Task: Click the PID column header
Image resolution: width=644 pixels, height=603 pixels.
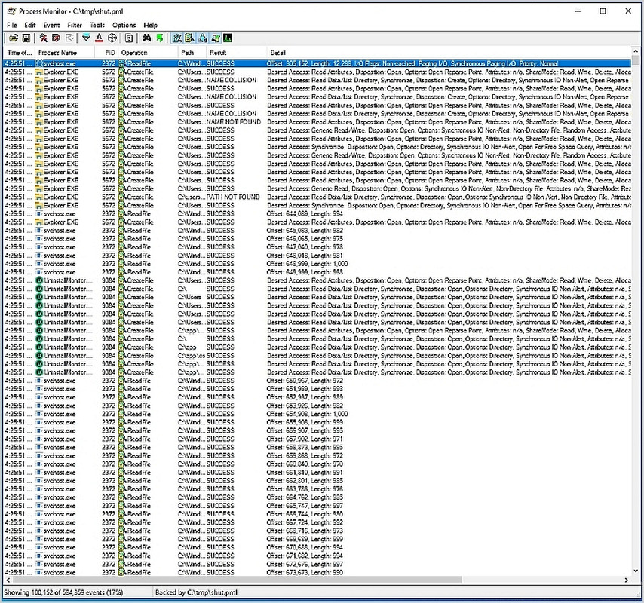Action: (x=106, y=53)
